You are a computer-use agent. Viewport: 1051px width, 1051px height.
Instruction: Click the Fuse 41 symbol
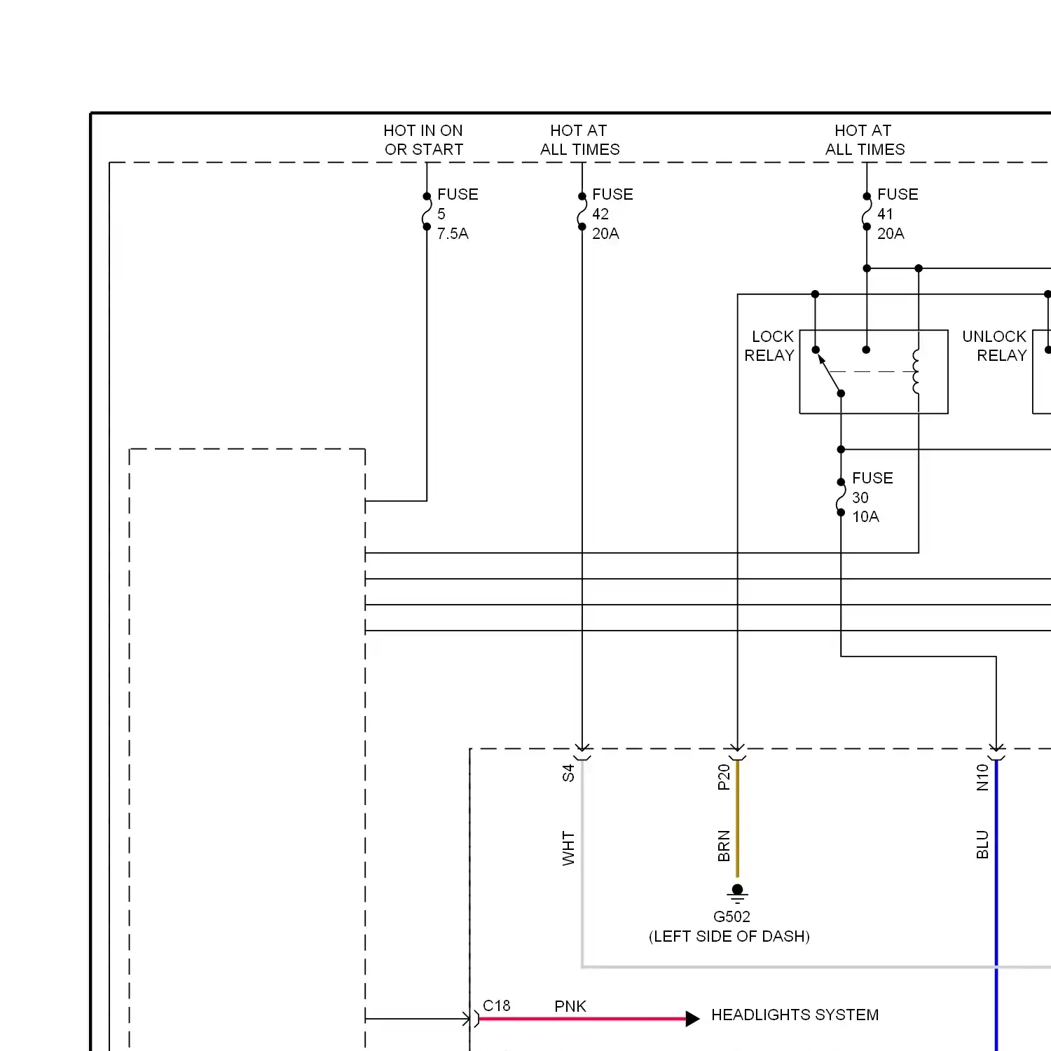point(867,212)
